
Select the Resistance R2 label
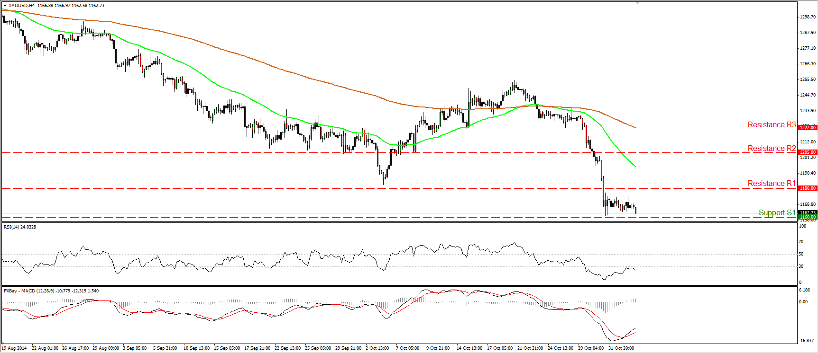pyautogui.click(x=772, y=149)
